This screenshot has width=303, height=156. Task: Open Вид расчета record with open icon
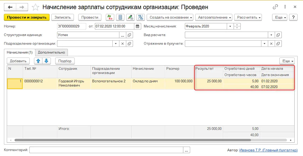coord(278,35)
